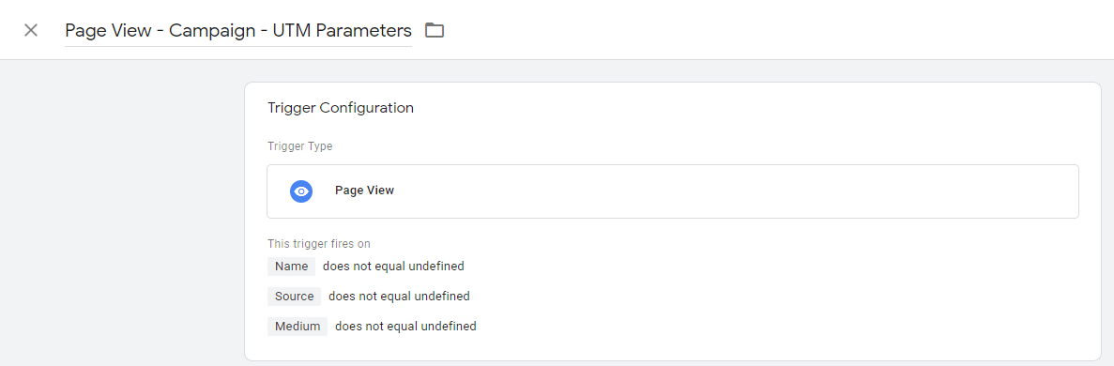
Task: Click the Name variable chip
Action: (291, 267)
